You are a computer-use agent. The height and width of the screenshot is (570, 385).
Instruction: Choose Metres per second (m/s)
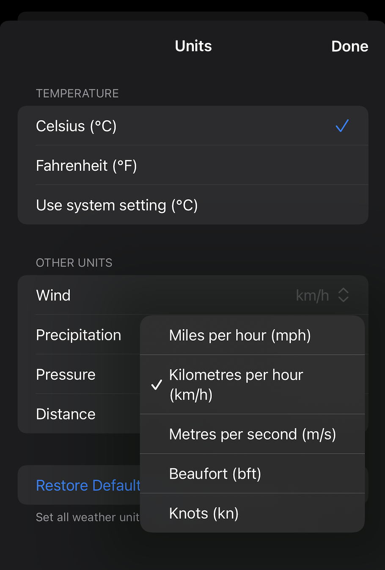tap(252, 434)
